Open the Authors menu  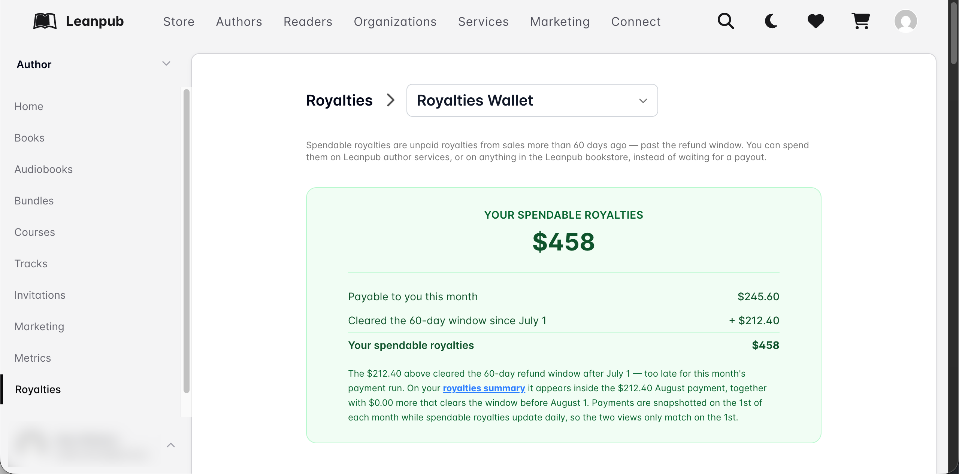click(x=239, y=21)
